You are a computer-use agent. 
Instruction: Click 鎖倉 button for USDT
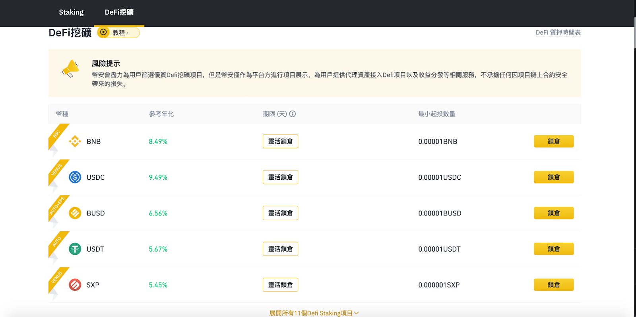click(554, 249)
